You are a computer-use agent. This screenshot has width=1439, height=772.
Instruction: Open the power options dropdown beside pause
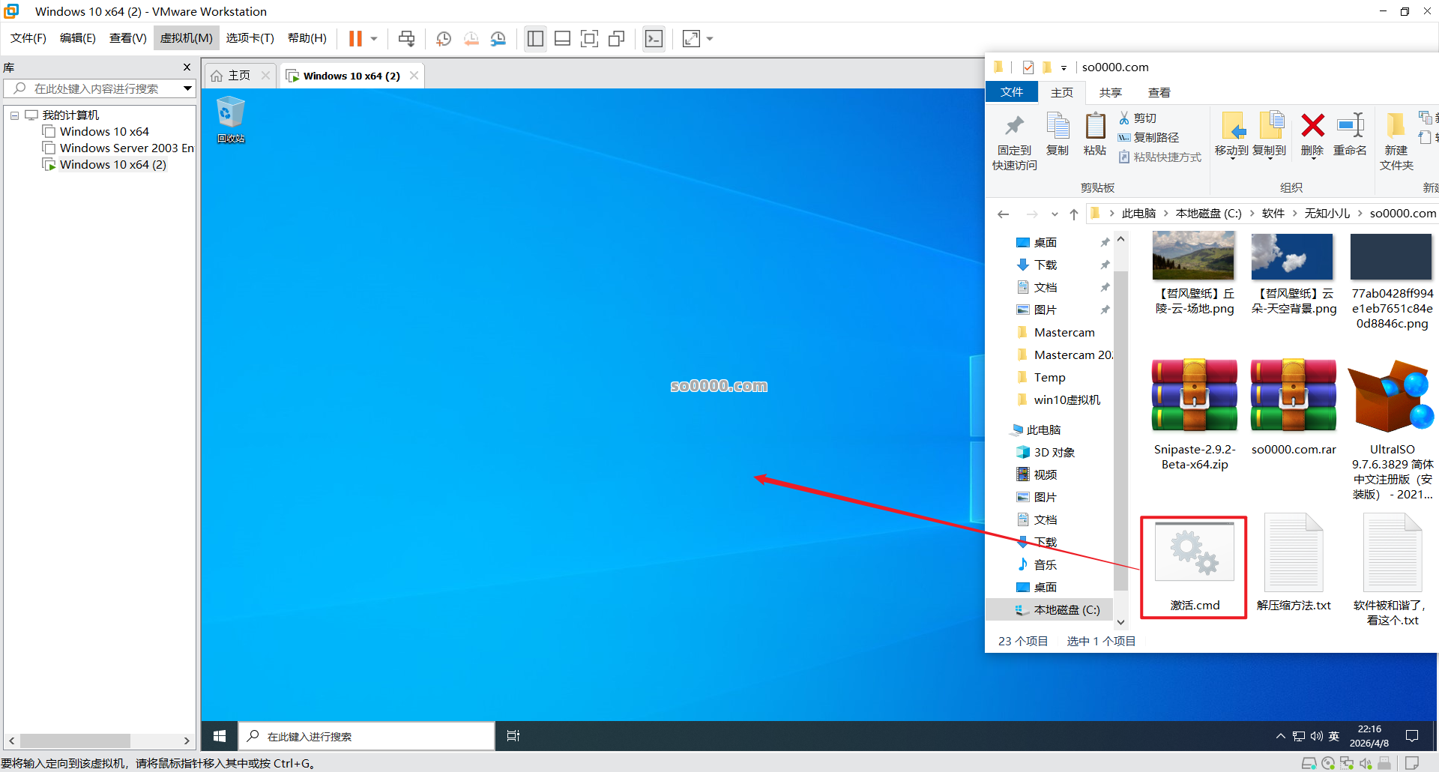[374, 39]
